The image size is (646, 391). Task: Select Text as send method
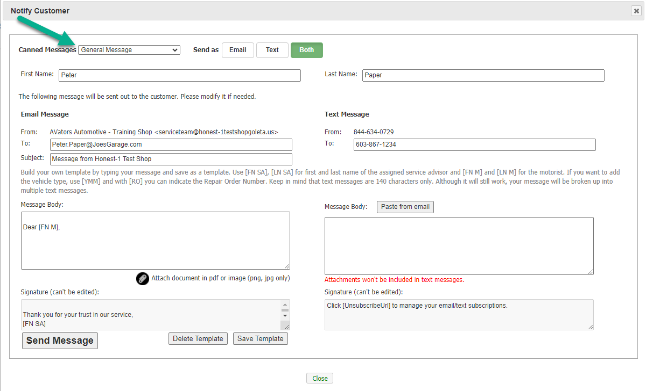coord(272,50)
